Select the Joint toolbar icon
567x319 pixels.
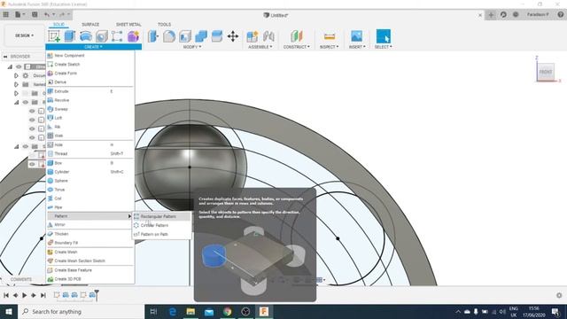[x=268, y=36]
